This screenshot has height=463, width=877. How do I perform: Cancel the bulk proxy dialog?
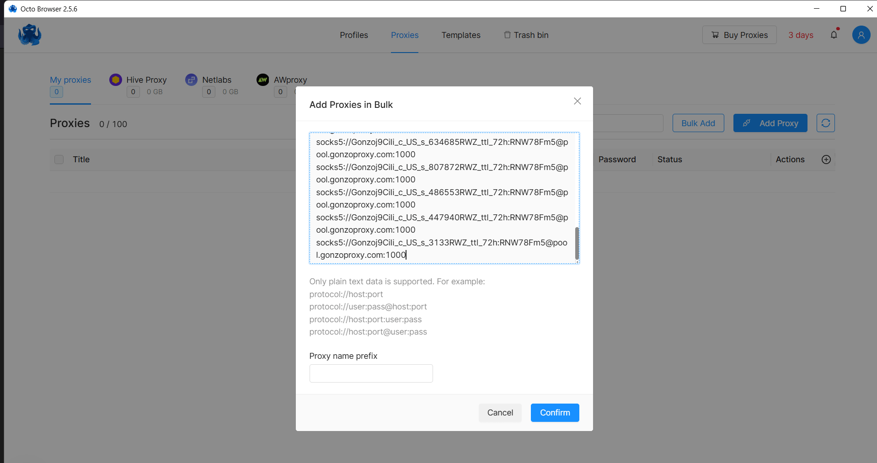(500, 413)
